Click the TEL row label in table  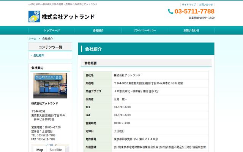pyautogui.click(x=88, y=107)
